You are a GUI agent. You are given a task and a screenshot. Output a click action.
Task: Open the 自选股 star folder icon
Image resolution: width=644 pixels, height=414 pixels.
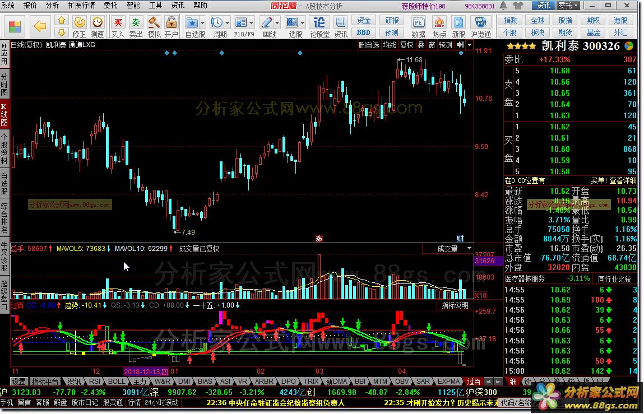coord(192,22)
